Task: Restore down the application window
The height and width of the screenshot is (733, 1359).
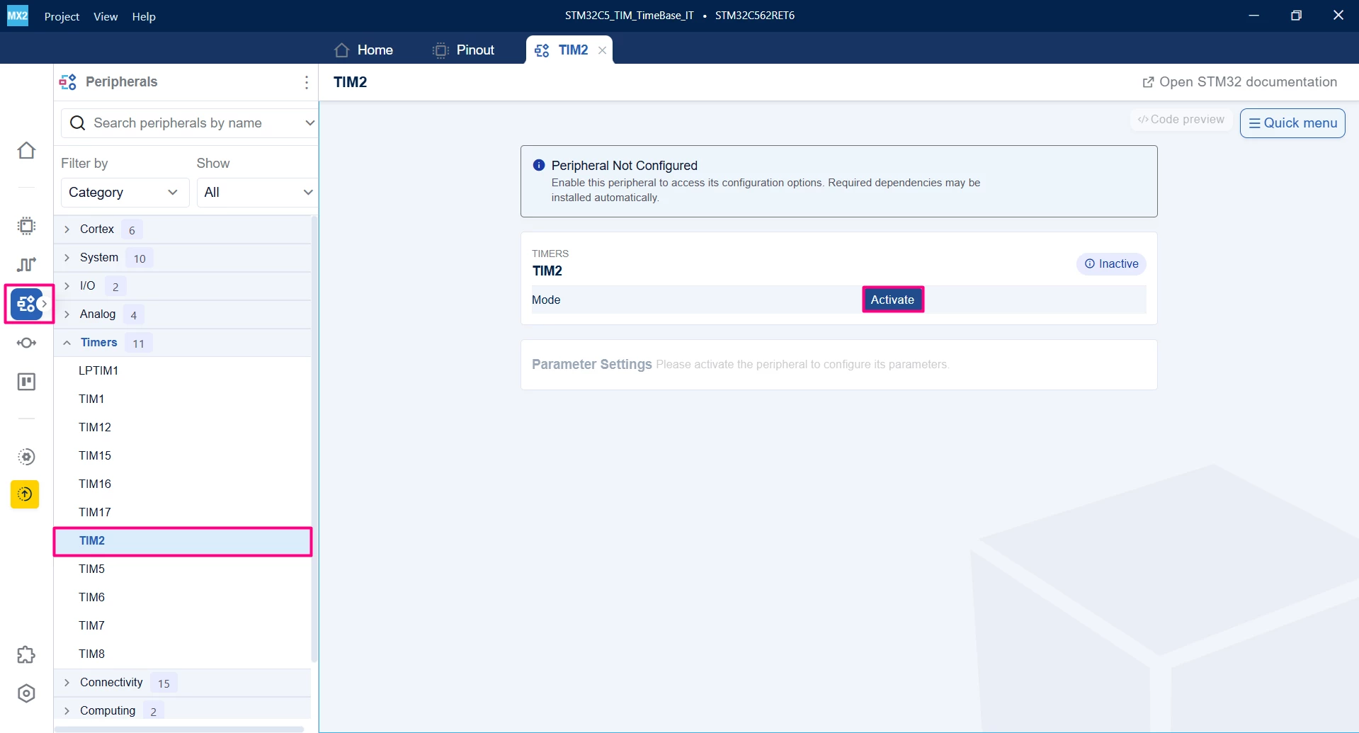Action: 1296,16
